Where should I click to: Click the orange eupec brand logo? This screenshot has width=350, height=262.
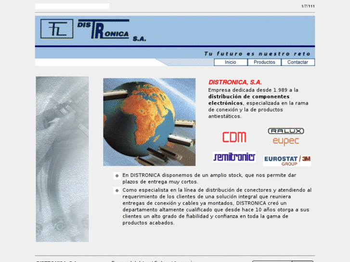285,141
